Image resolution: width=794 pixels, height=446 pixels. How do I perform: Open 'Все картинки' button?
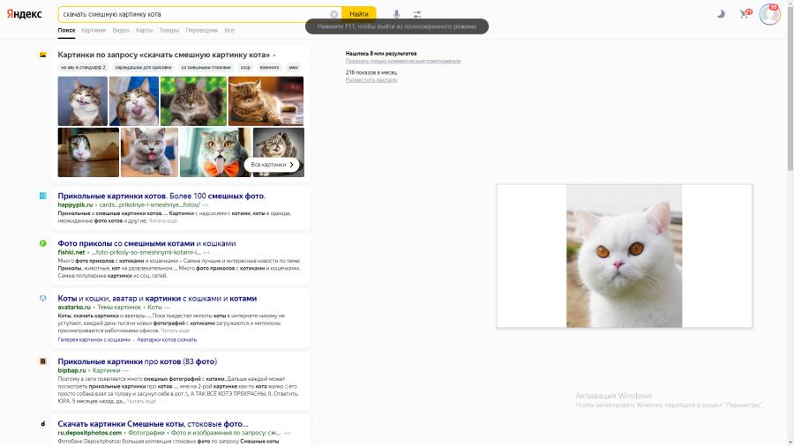(x=272, y=164)
